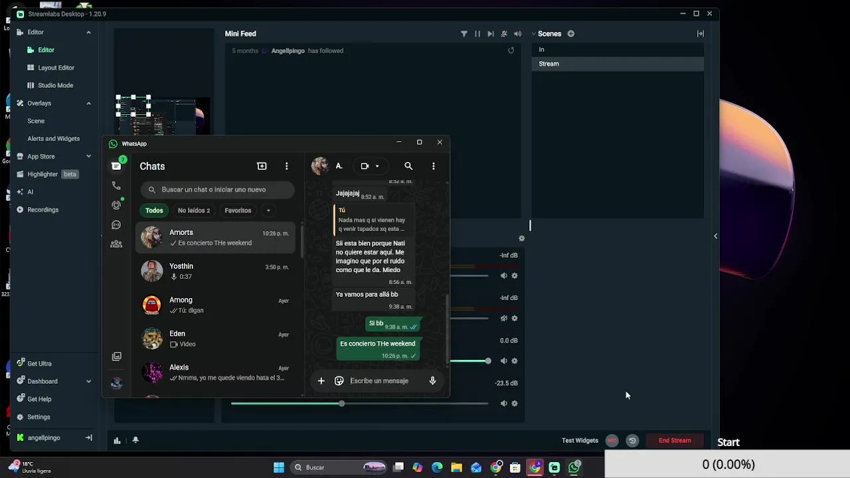This screenshot has width=850, height=478.
Task: Click End Stream button
Action: tap(675, 440)
